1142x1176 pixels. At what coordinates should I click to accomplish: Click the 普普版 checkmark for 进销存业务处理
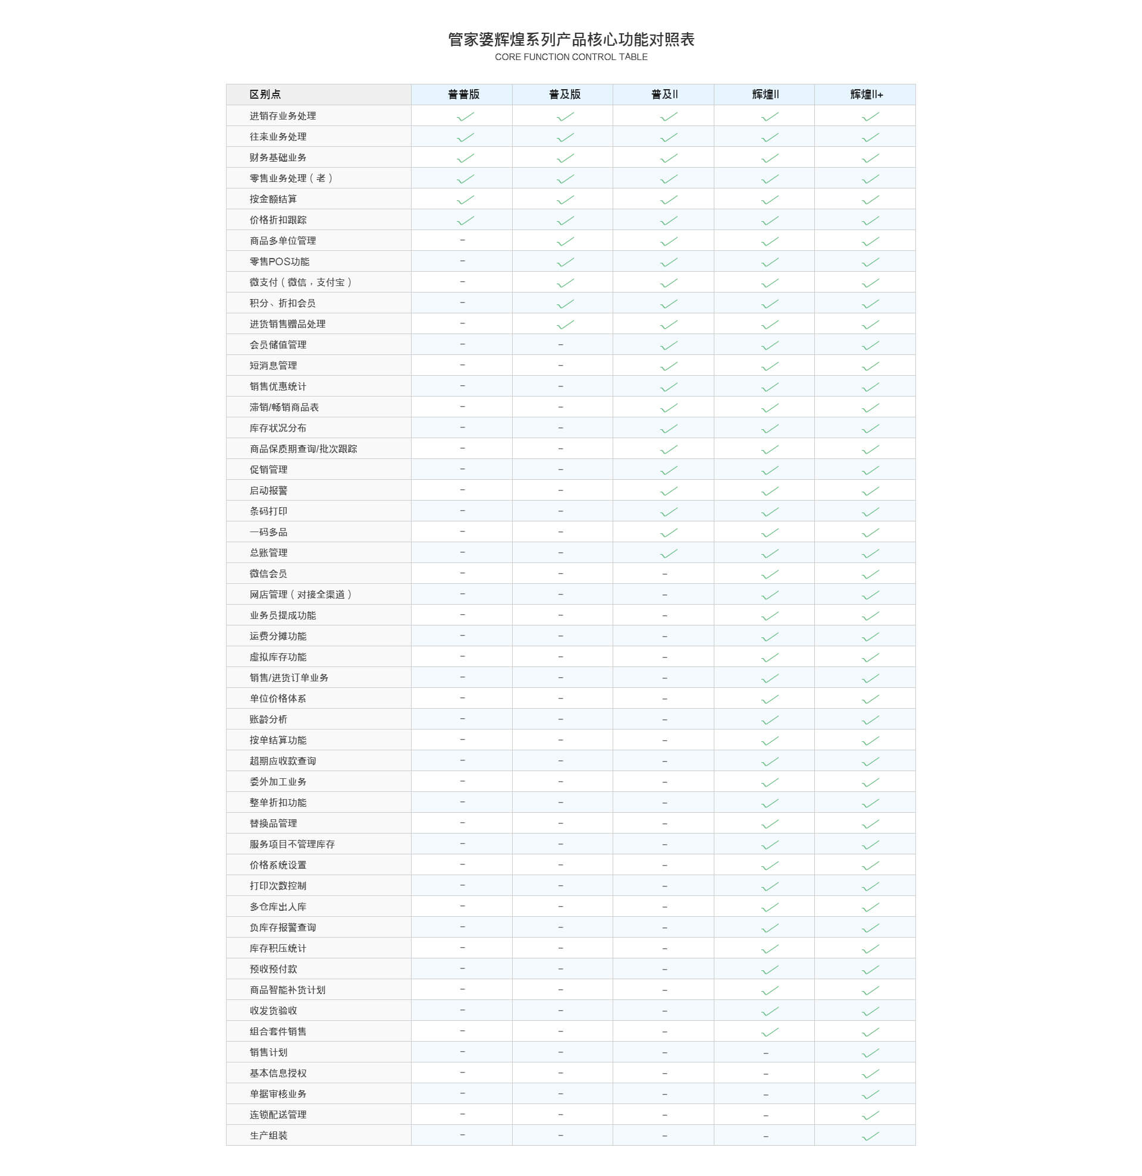pyautogui.click(x=465, y=117)
